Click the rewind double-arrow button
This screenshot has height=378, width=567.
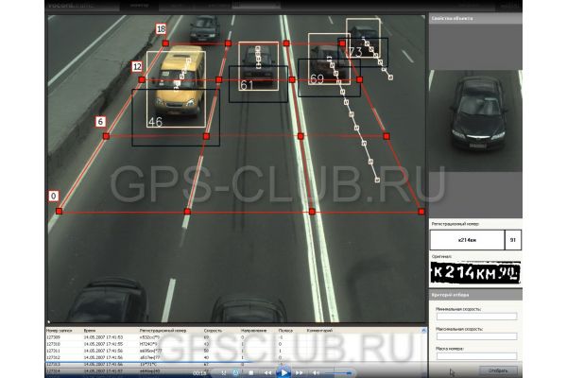point(267,372)
